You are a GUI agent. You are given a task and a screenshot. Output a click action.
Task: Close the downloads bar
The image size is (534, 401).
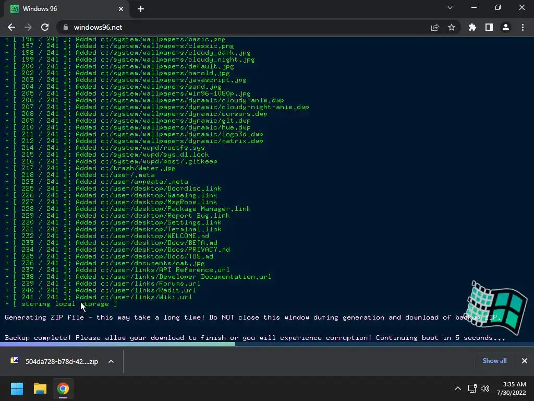525,361
